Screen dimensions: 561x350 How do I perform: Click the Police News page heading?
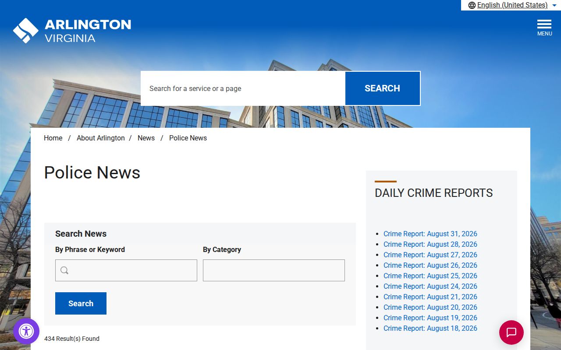tap(92, 172)
